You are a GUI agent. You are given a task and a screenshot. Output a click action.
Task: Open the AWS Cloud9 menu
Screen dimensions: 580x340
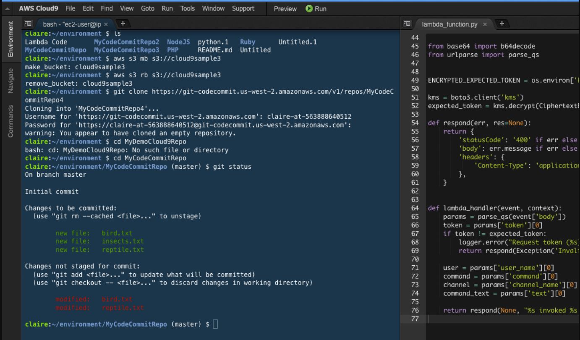pos(40,8)
